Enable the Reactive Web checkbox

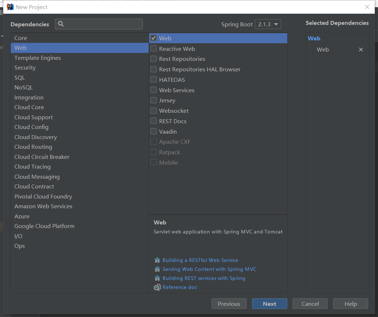154,49
